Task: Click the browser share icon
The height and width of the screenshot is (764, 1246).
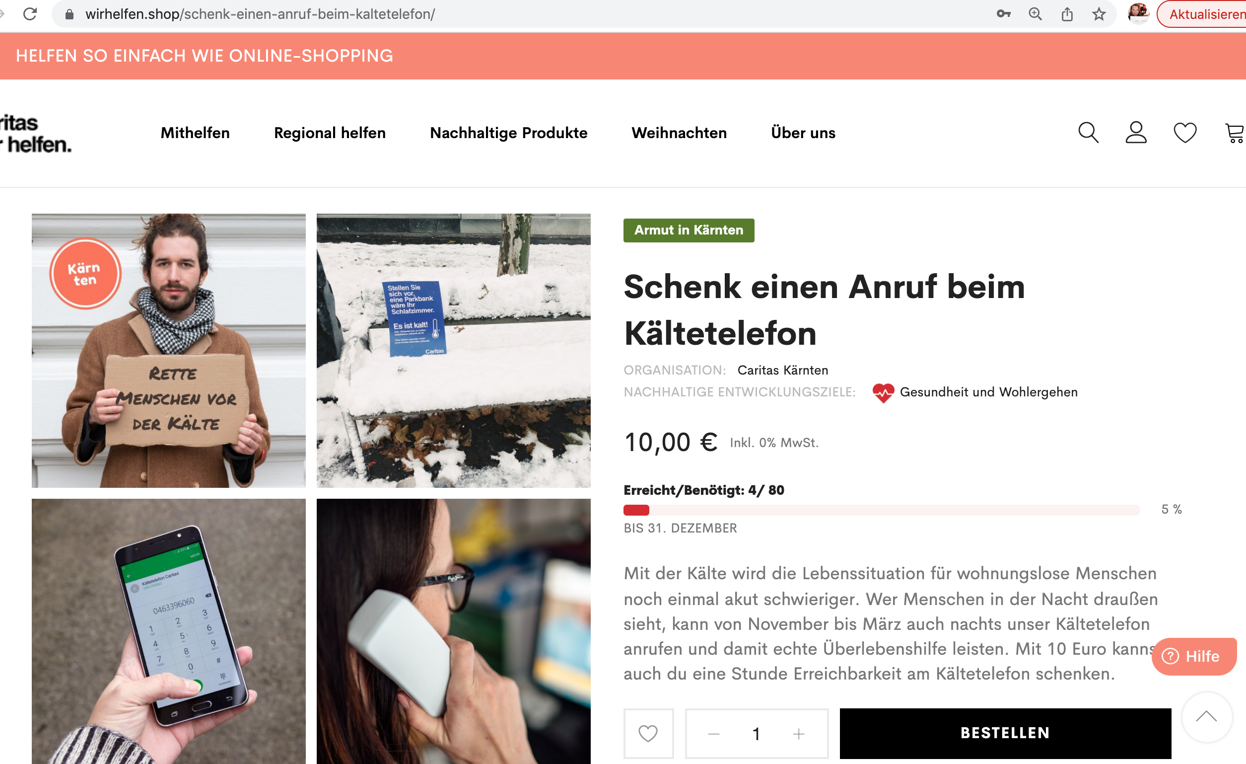Action: (x=1067, y=14)
